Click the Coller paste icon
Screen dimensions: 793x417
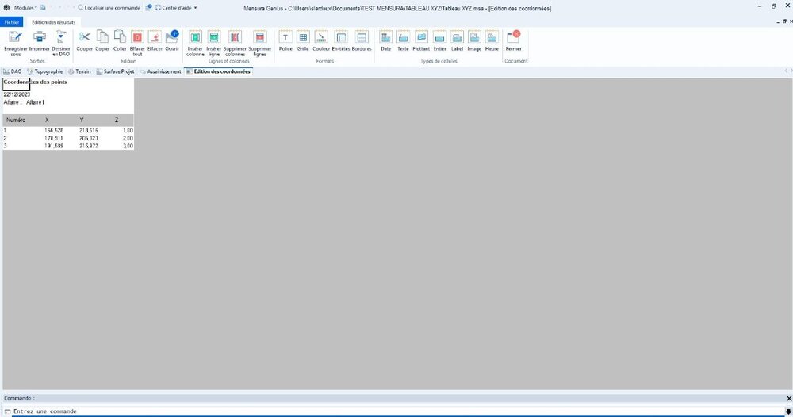pyautogui.click(x=120, y=37)
